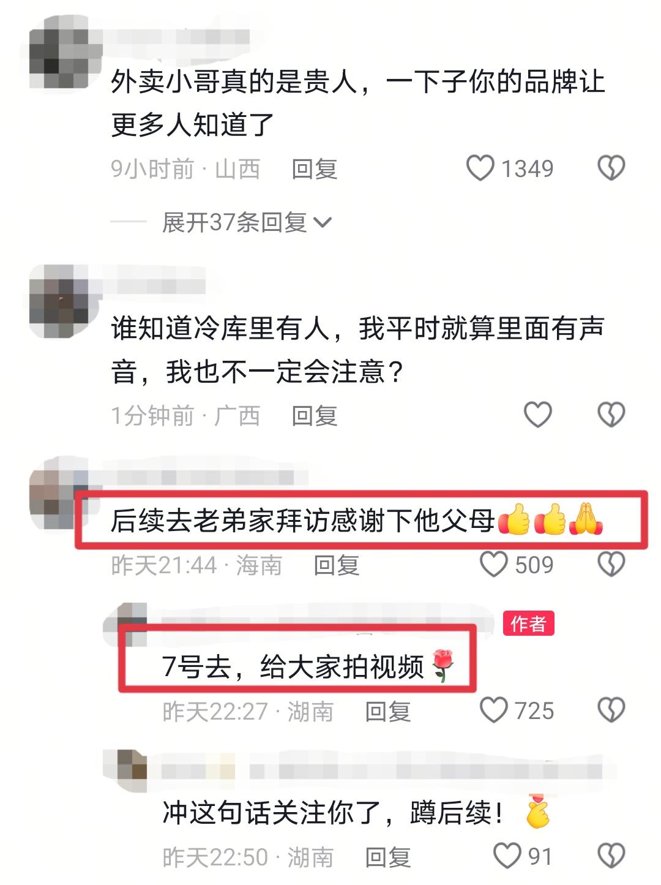This screenshot has width=661, height=885.
Task: Like the author's reply with 725 likes
Action: (x=493, y=710)
